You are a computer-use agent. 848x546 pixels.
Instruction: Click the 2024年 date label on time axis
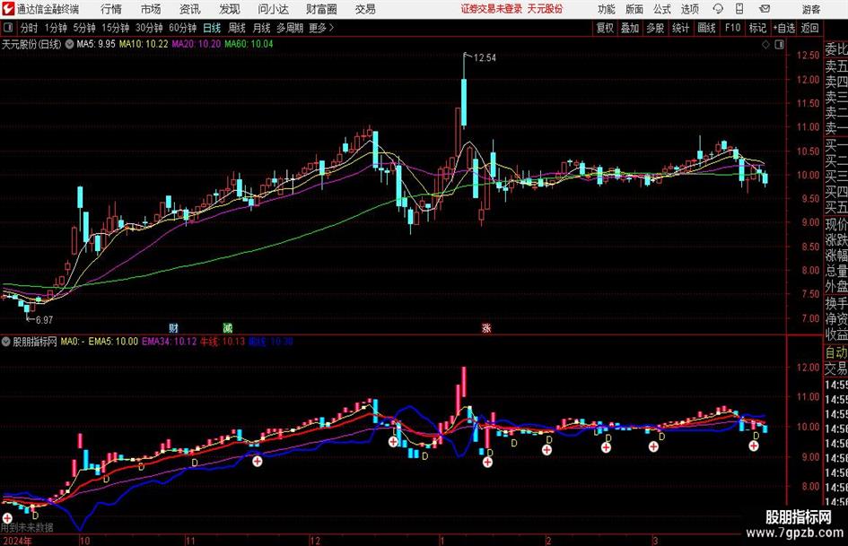[17, 541]
